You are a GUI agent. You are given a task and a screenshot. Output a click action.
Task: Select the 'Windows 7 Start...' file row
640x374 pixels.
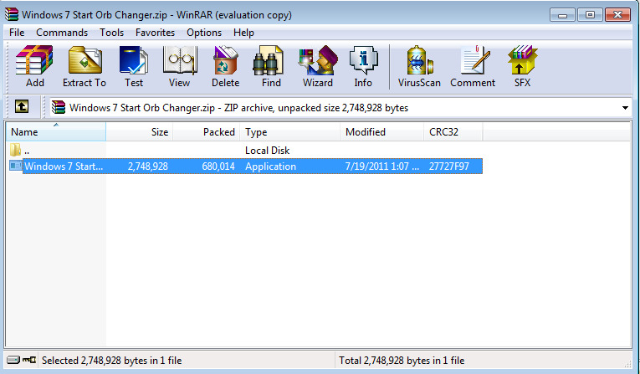(246, 167)
